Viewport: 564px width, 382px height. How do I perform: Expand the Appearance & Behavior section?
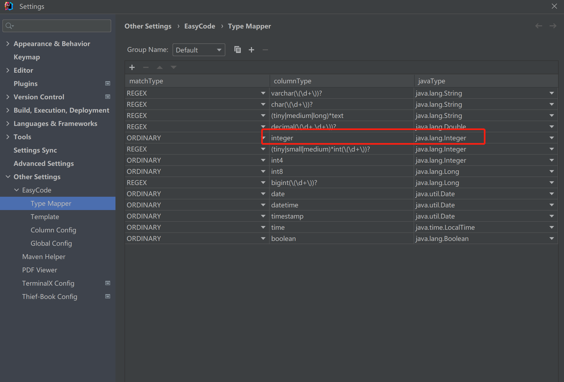pyautogui.click(x=8, y=44)
